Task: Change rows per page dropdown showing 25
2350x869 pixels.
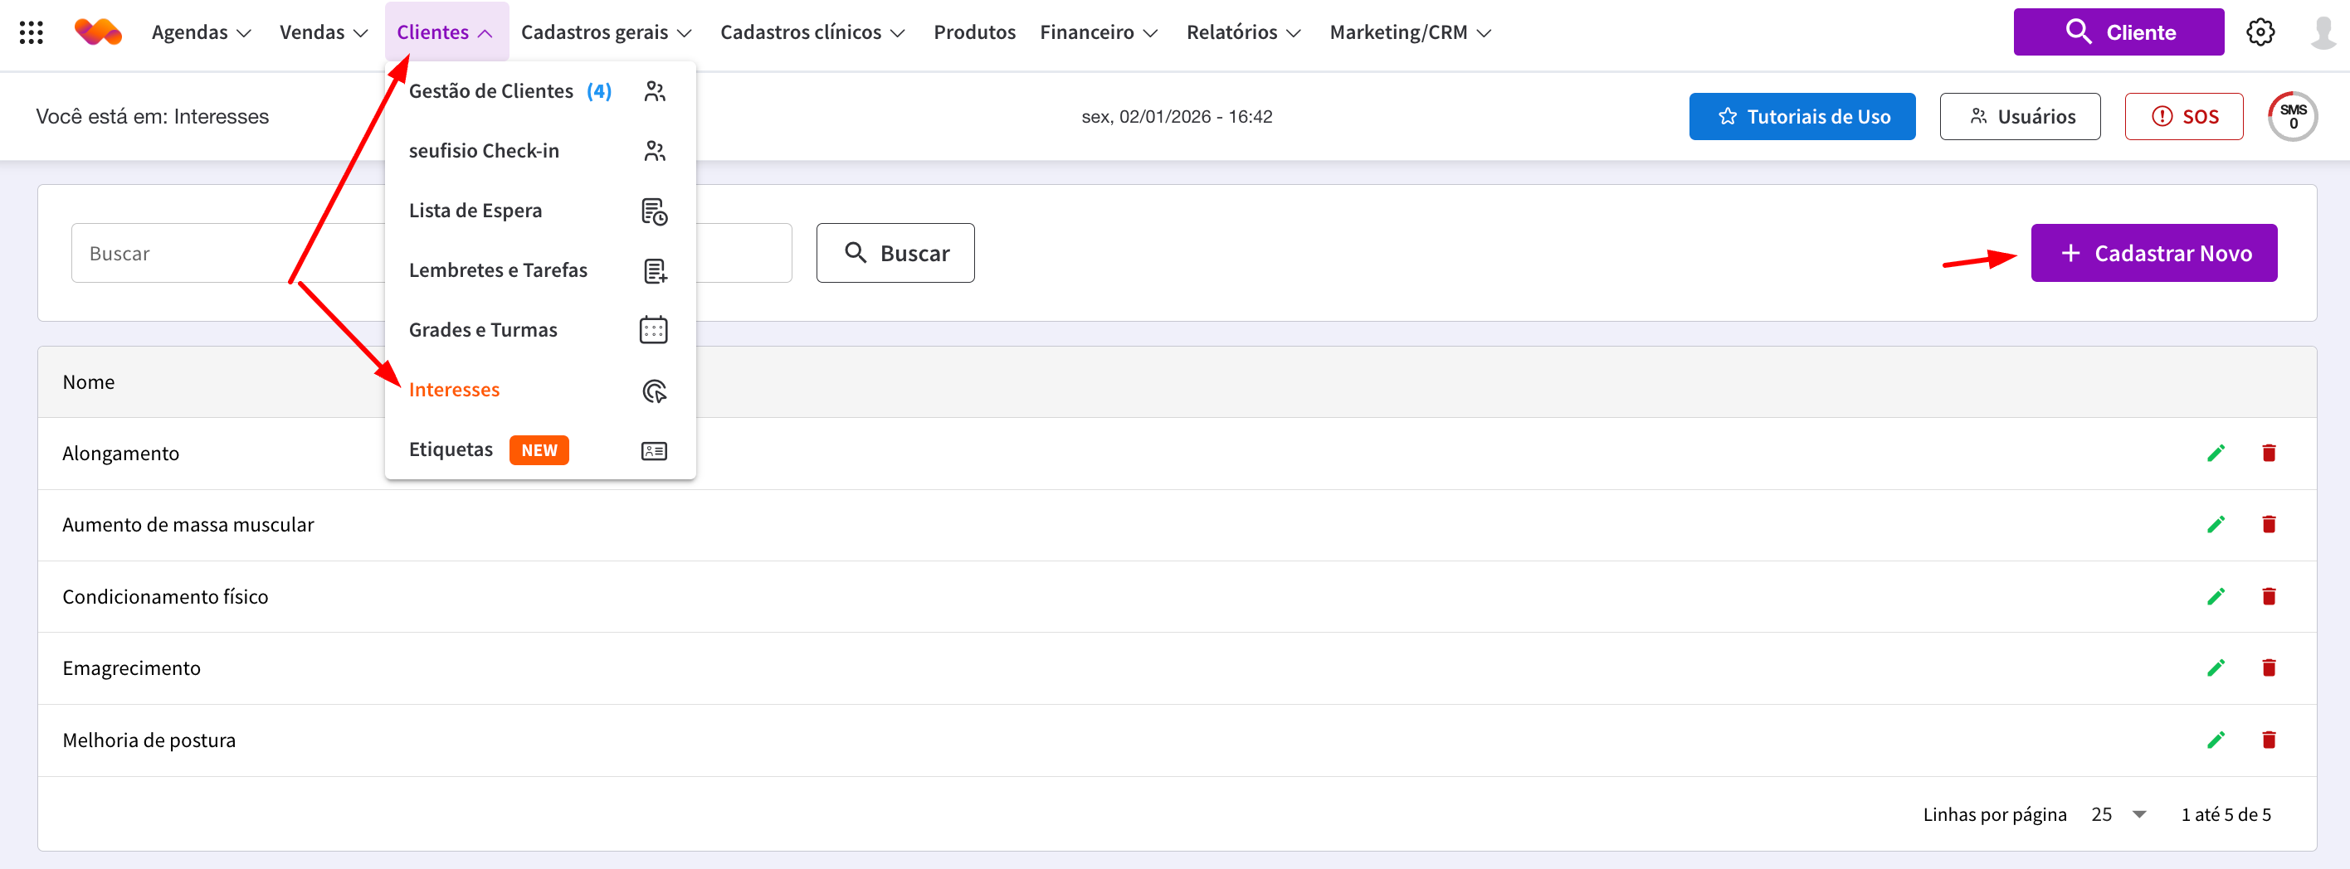Action: (x=2118, y=814)
